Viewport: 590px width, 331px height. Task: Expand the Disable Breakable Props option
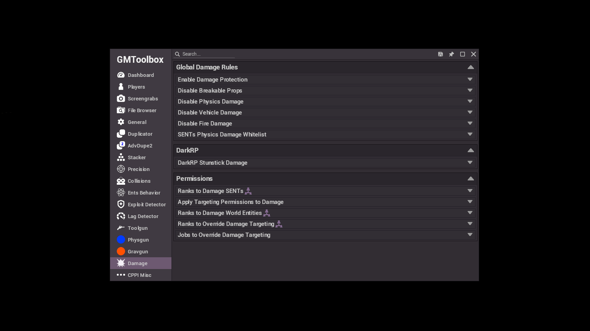325,91
